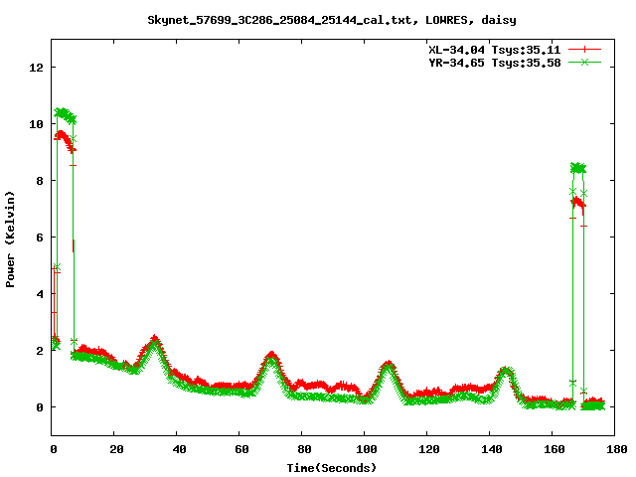Click the y-axis tick label 6
Screen dimensions: 636x477
40,238
